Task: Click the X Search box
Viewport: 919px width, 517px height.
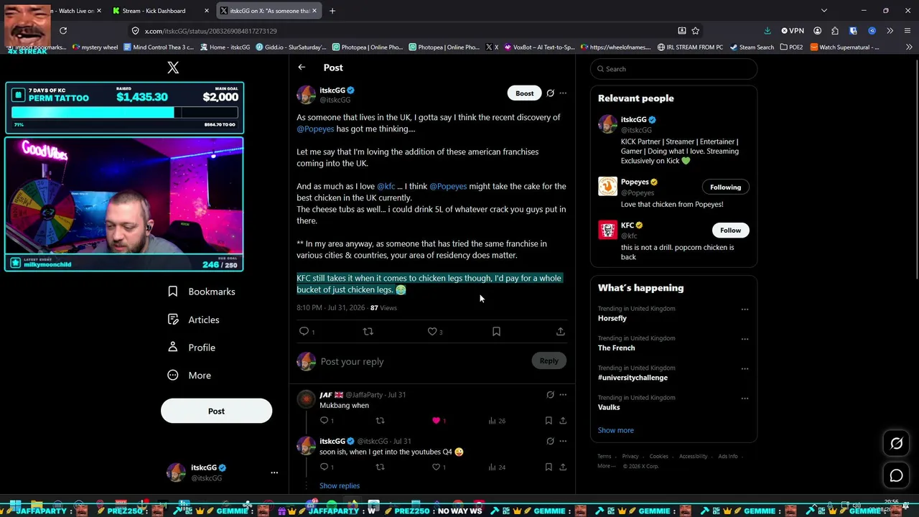Action: click(x=673, y=69)
